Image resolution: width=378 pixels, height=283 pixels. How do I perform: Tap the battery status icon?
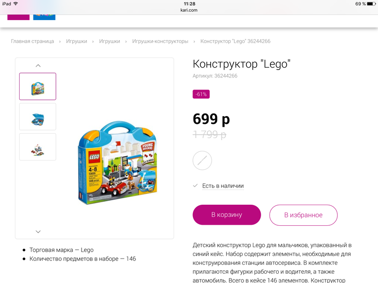click(371, 4)
